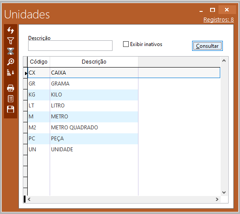Focus the Descrição input field
240x214 pixels.
(70, 46)
